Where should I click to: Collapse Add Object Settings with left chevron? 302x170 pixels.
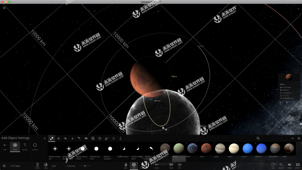pyautogui.click(x=45, y=138)
